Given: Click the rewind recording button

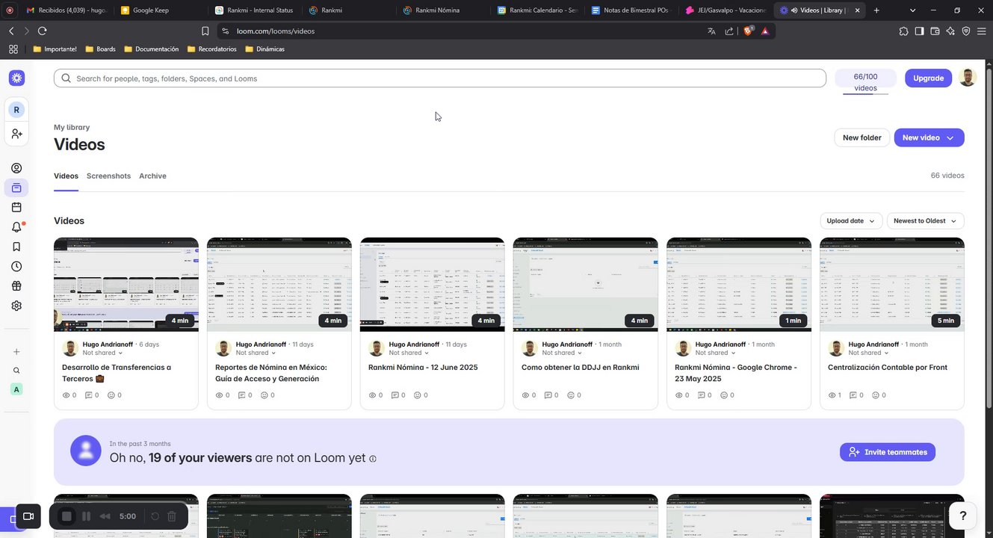Looking at the screenshot, I should click(105, 516).
